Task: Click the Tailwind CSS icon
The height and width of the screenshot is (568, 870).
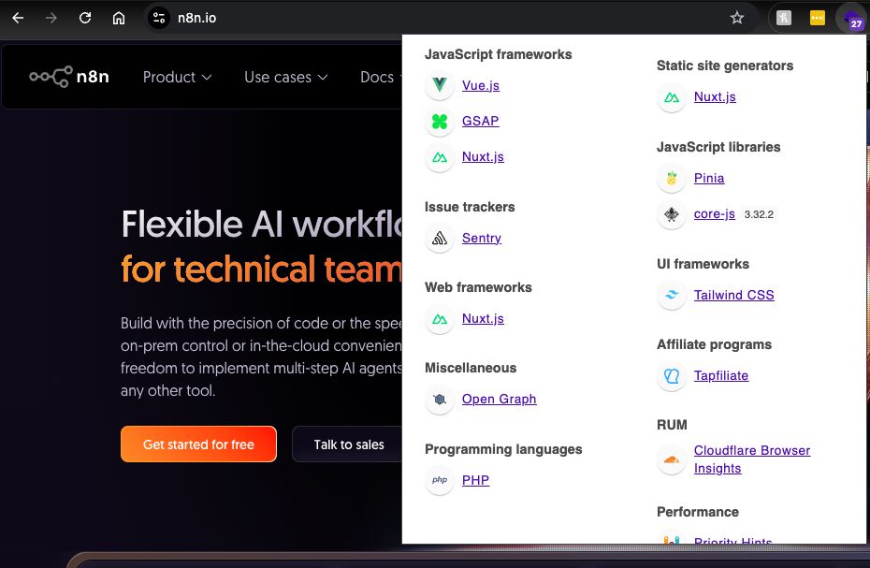Action: coord(672,296)
